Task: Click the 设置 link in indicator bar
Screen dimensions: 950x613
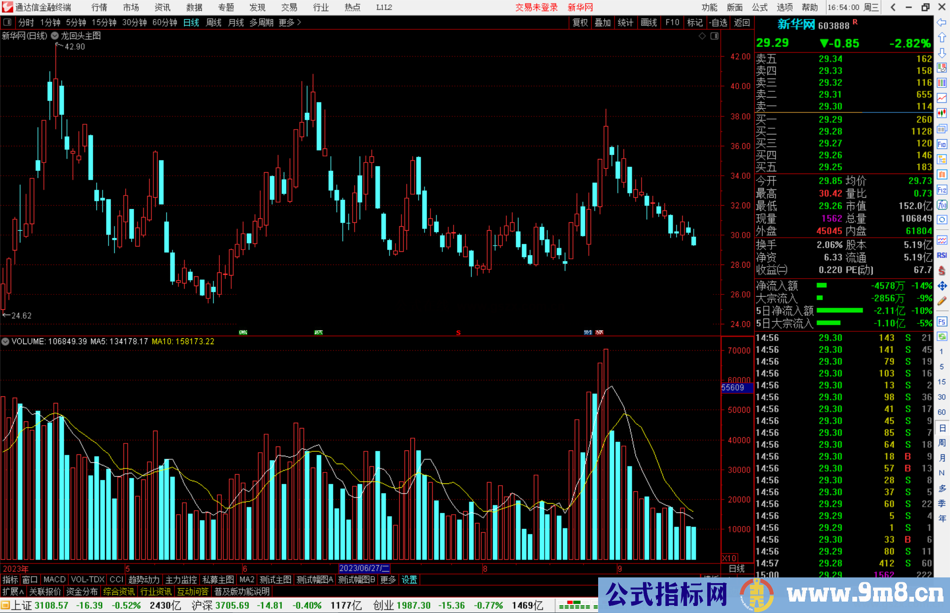Action: [409, 580]
